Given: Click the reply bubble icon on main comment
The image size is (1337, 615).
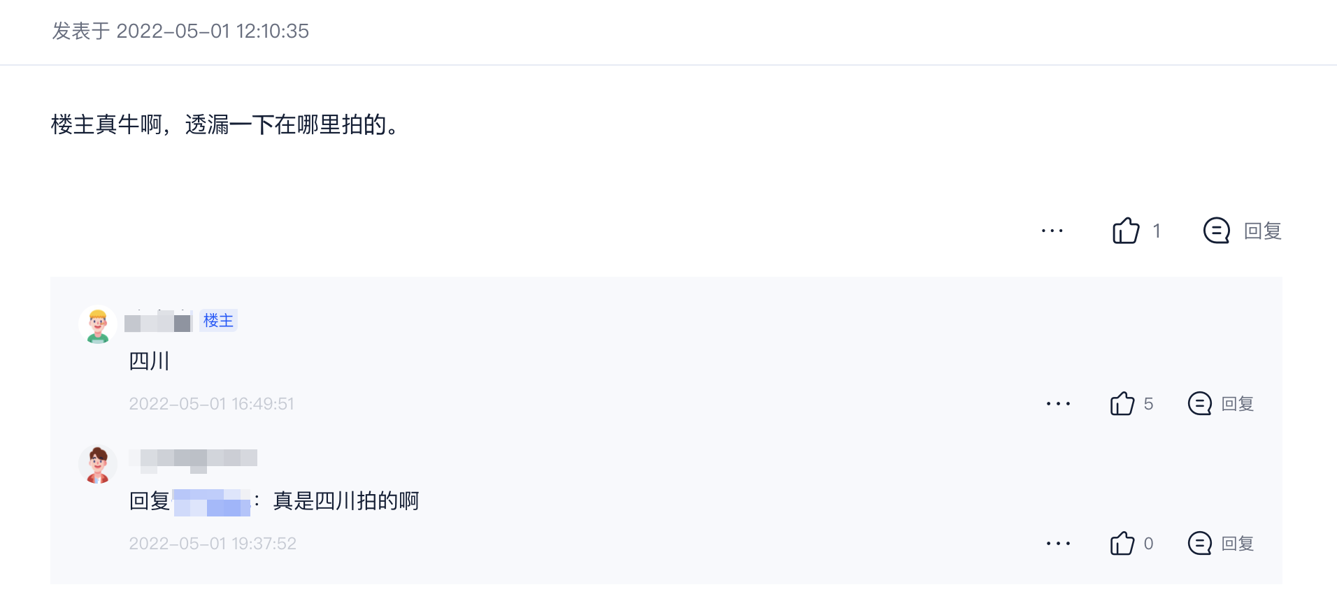Looking at the screenshot, I should (x=1216, y=231).
